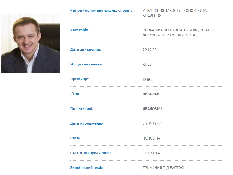This screenshot has height=175, width=233.
Task: Click the 'Прізвище' field label
Action: click(80, 79)
